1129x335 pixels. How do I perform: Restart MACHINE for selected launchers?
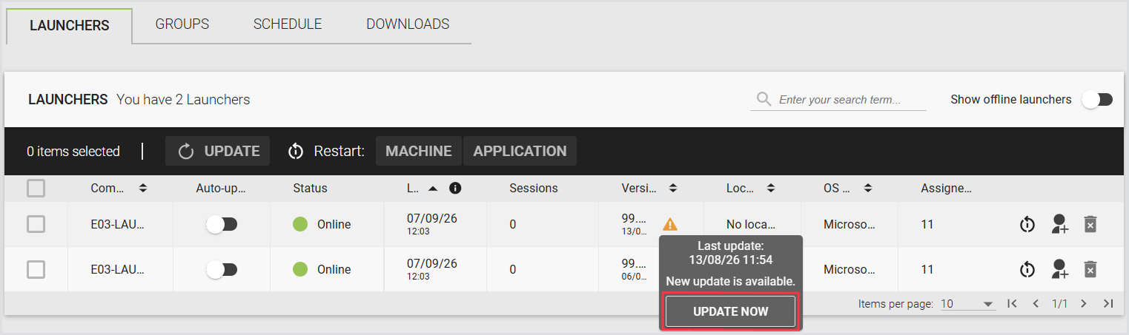419,151
